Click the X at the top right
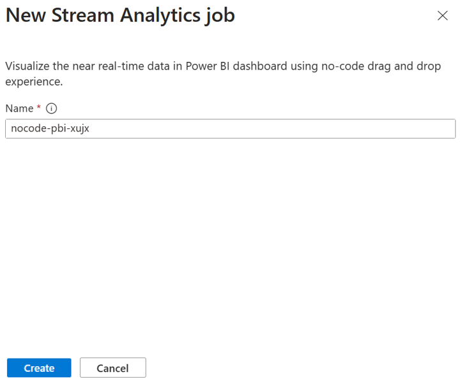Image resolution: width=462 pixels, height=384 pixels. coord(443,15)
